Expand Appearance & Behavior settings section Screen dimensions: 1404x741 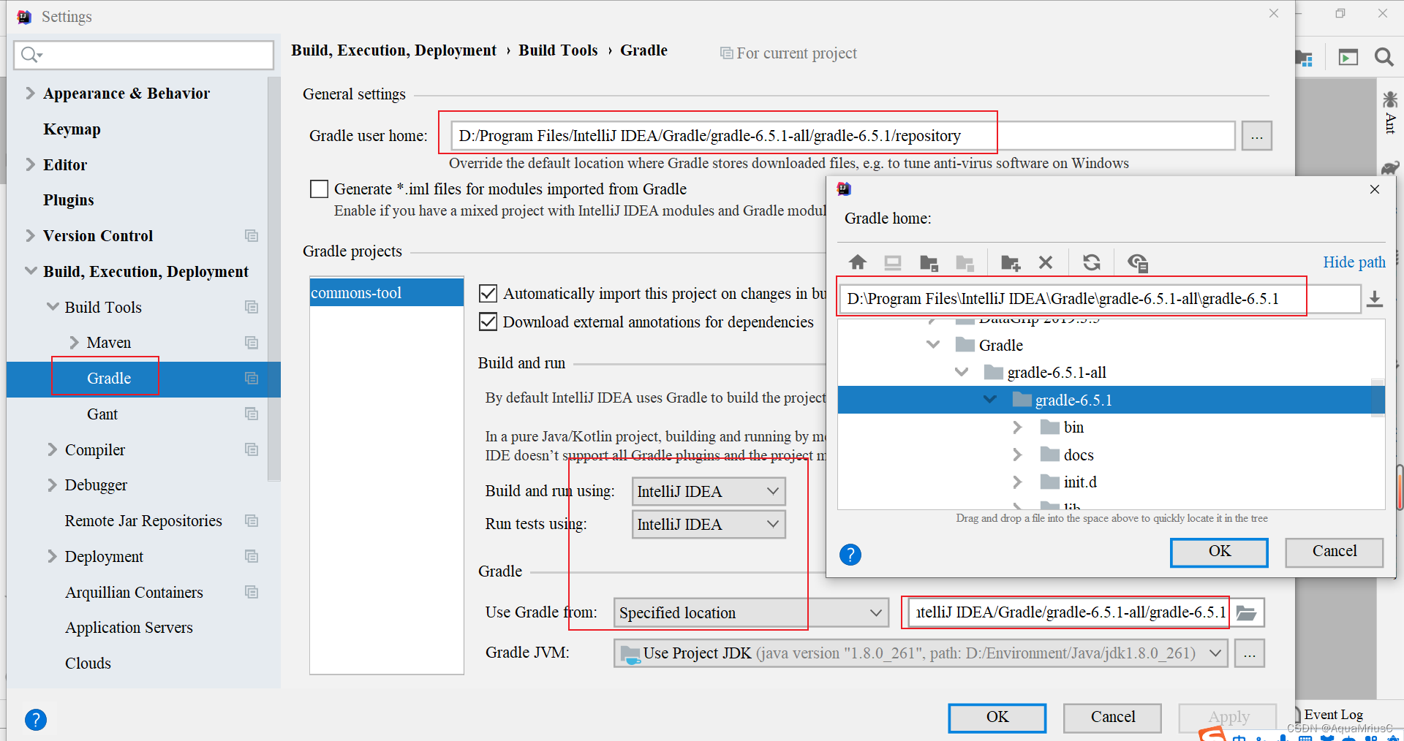click(x=30, y=93)
